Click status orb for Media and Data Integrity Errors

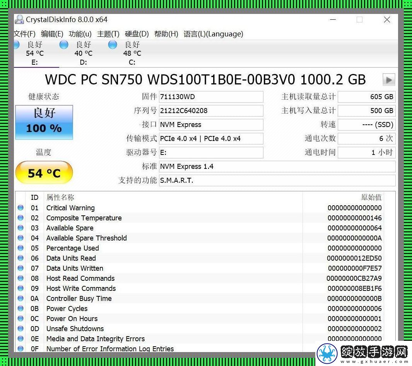click(x=21, y=339)
